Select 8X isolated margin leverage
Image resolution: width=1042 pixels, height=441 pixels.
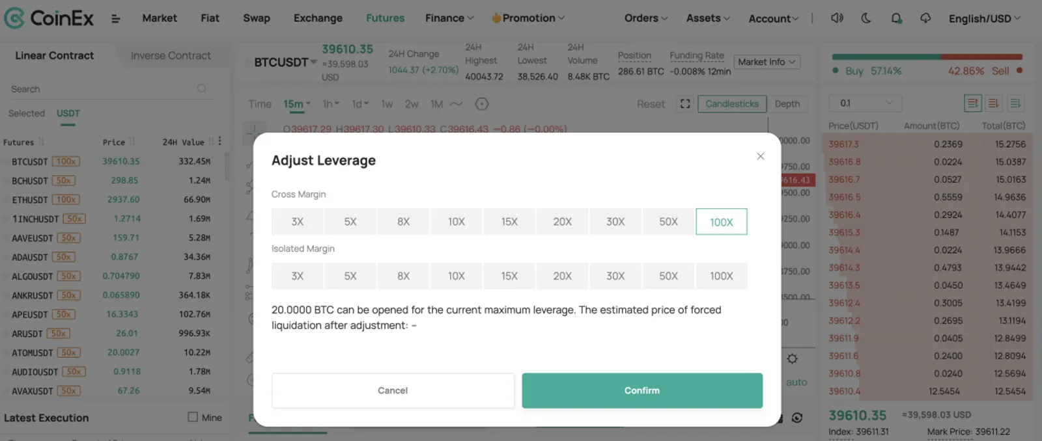tap(404, 276)
